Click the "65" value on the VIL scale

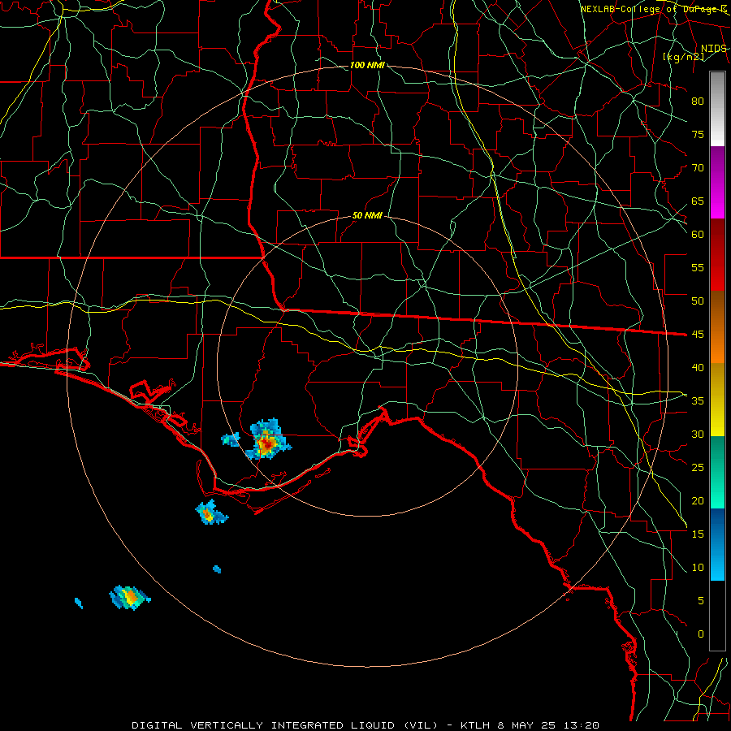coord(698,201)
